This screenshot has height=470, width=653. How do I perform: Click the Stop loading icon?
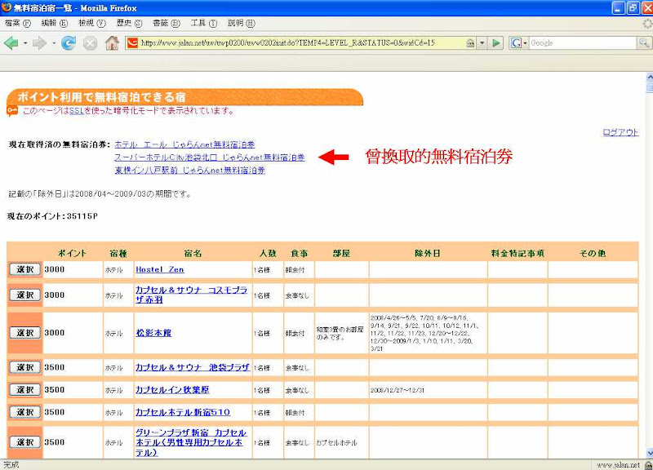tap(90, 43)
